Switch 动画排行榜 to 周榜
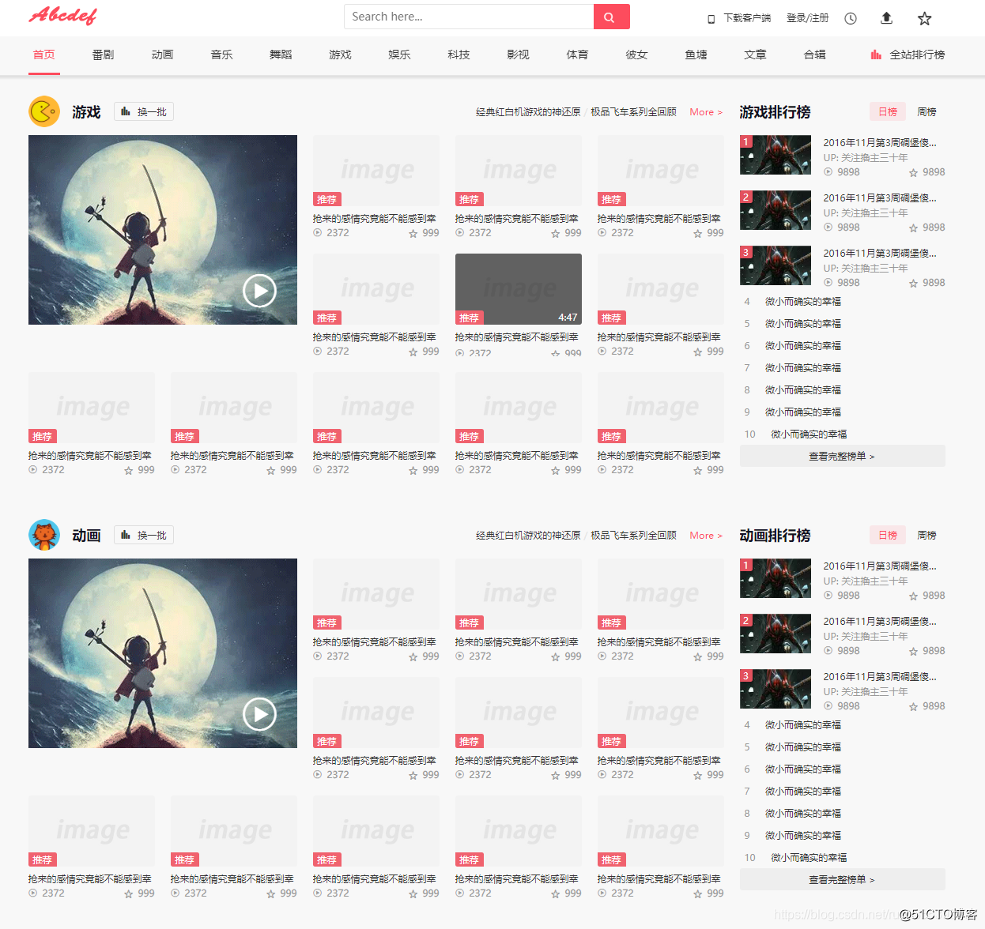 [926, 535]
